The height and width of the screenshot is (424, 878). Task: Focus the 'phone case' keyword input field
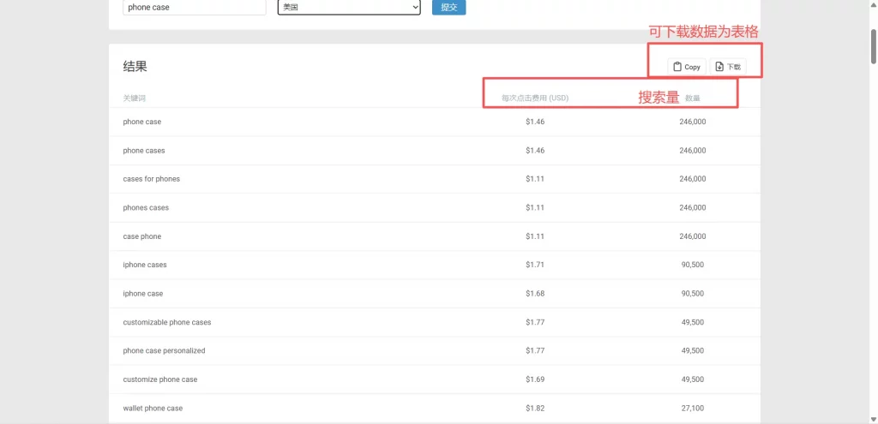[x=195, y=7]
